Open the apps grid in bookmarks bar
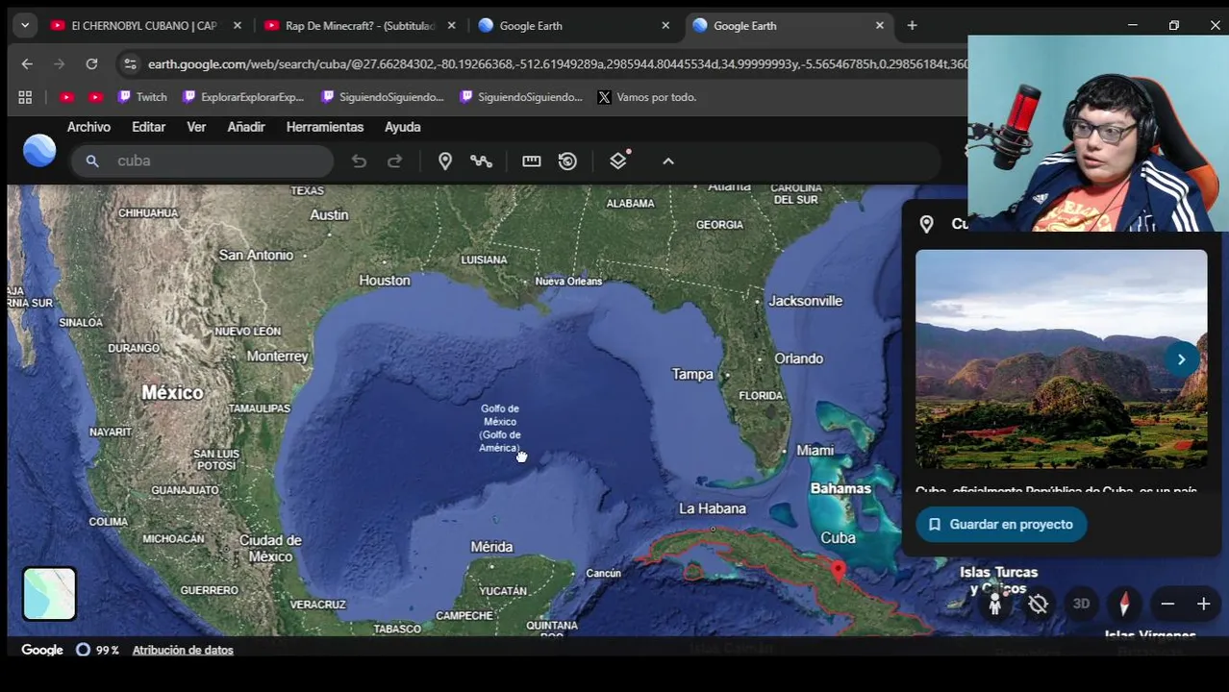 tap(25, 97)
